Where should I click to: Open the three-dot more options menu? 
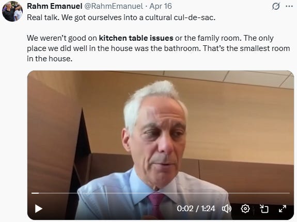(289, 6)
